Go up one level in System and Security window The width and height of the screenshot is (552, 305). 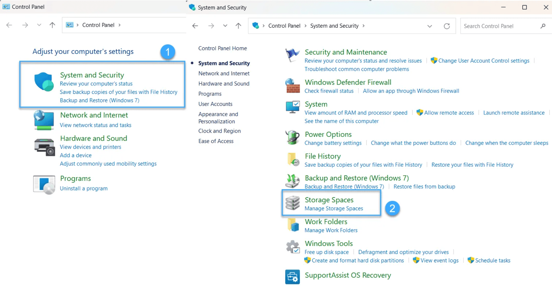(x=238, y=26)
